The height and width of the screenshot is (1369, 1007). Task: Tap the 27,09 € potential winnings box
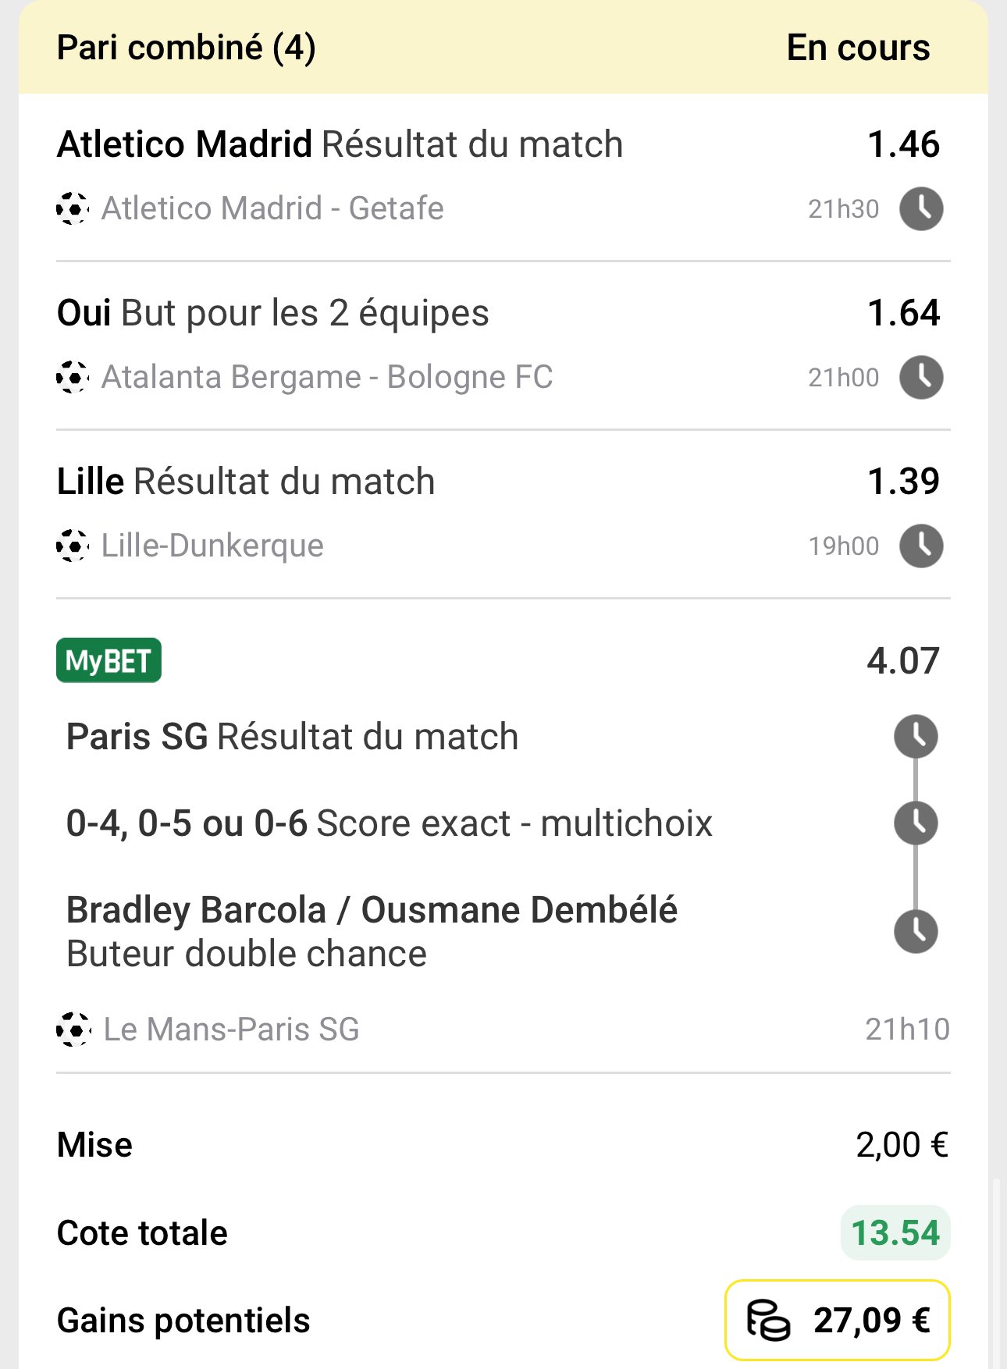(837, 1320)
